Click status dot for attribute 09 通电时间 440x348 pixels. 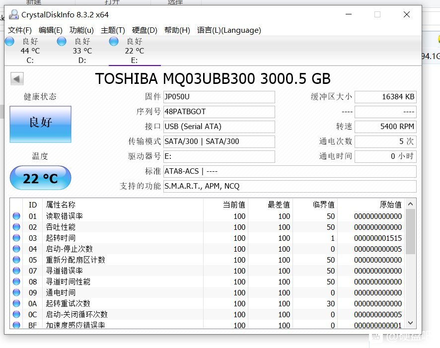(x=16, y=292)
